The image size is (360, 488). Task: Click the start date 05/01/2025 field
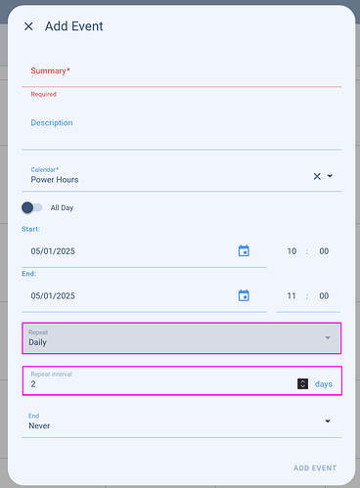(x=130, y=251)
